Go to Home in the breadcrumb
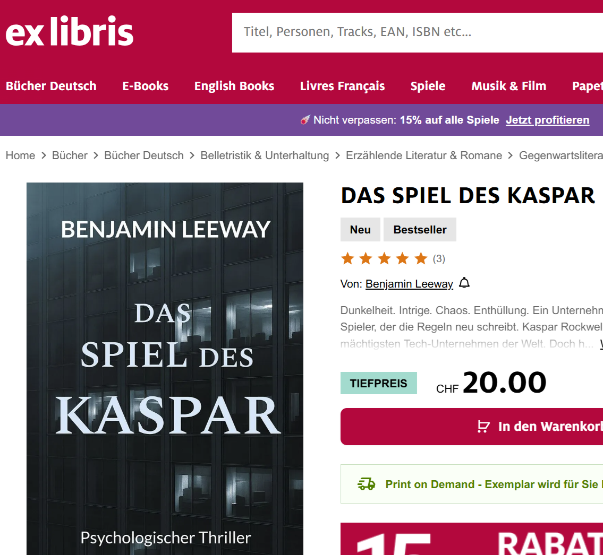Image resolution: width=603 pixels, height=555 pixels. pos(20,155)
